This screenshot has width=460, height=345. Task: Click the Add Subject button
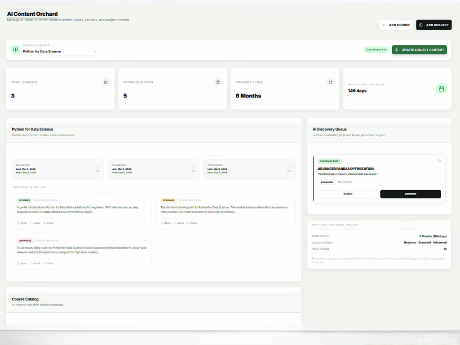tap(433, 25)
